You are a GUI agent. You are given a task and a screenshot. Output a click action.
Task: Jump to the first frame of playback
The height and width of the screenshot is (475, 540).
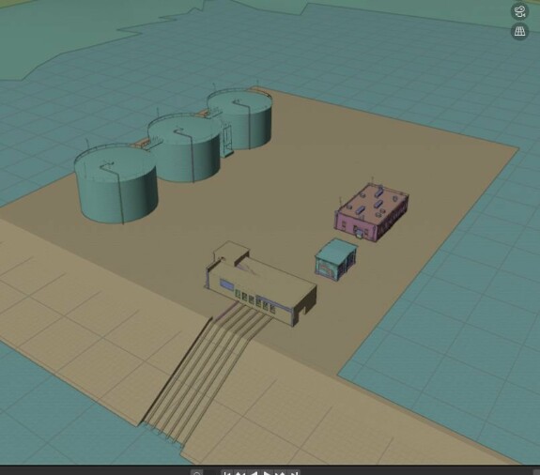coord(227,472)
